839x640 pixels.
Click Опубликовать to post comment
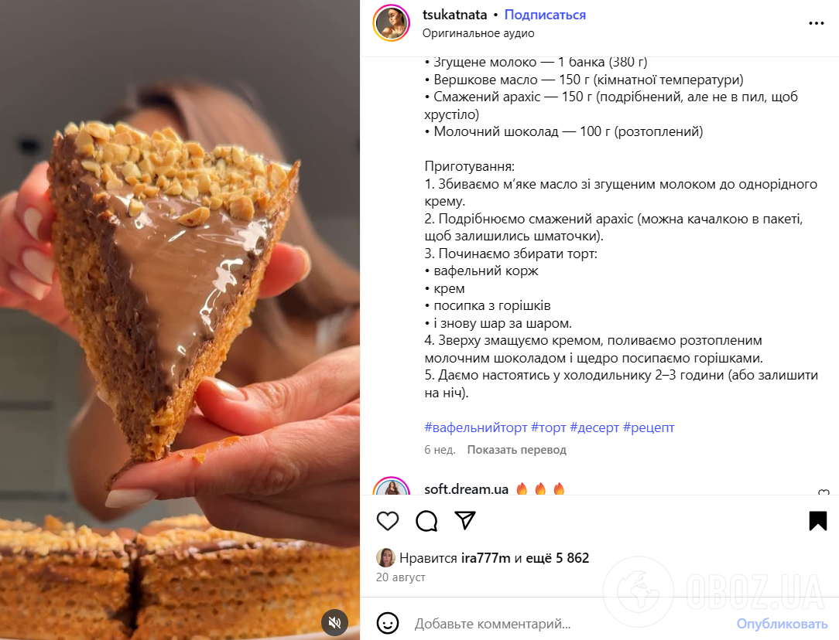point(782,624)
